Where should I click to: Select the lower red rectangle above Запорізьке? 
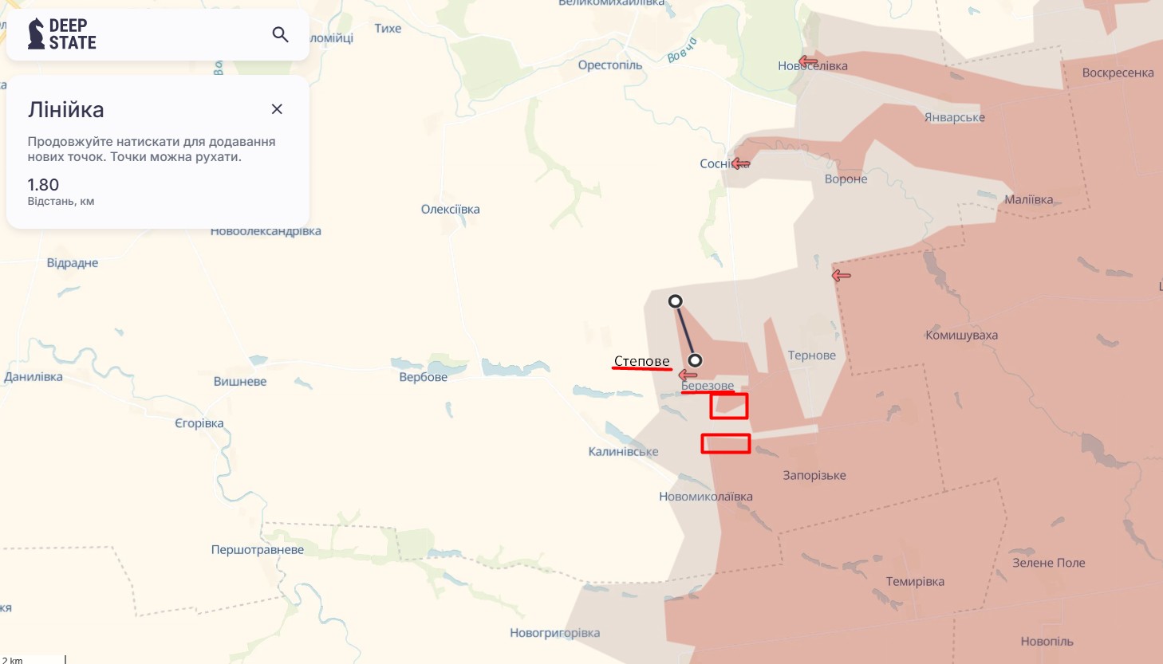pyautogui.click(x=726, y=443)
